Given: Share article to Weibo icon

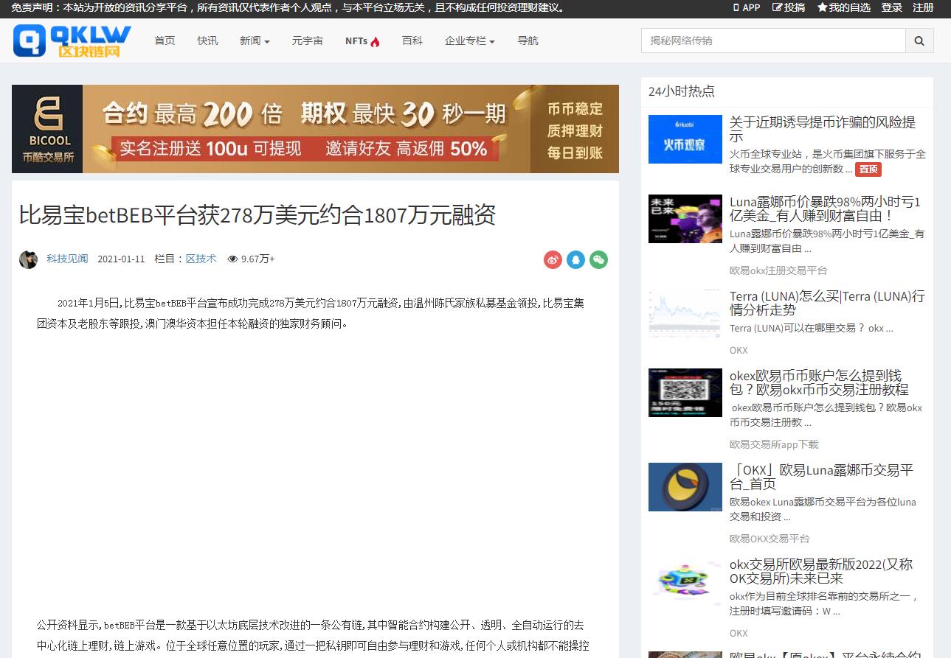Looking at the screenshot, I should [x=553, y=259].
